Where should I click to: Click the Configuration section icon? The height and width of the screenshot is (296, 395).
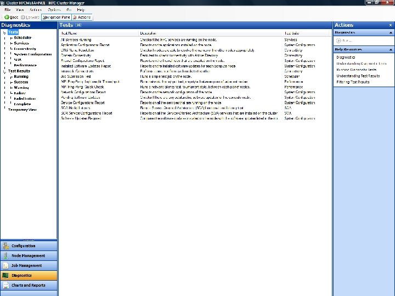pyautogui.click(x=5, y=246)
